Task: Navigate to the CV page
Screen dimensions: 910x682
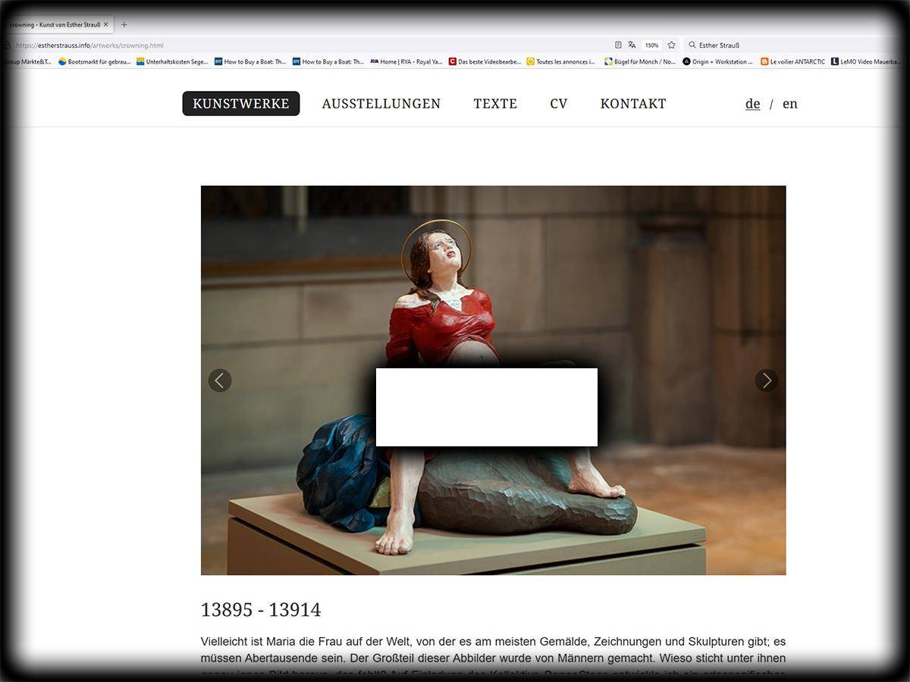Action: [559, 104]
